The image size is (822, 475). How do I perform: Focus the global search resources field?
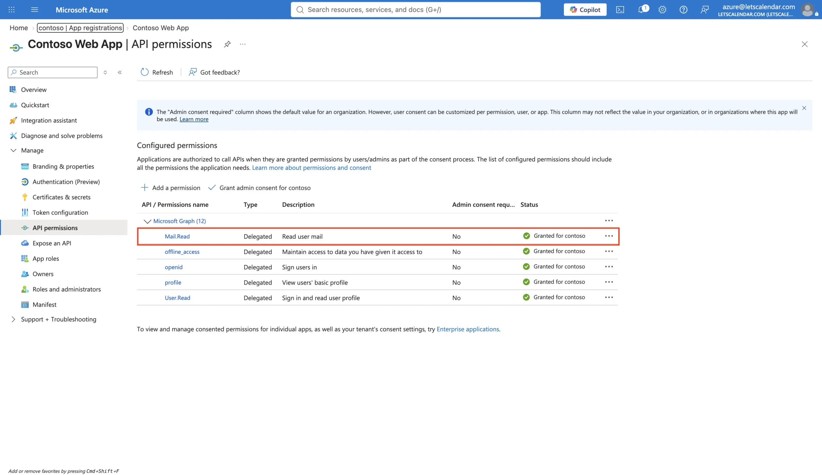click(415, 9)
